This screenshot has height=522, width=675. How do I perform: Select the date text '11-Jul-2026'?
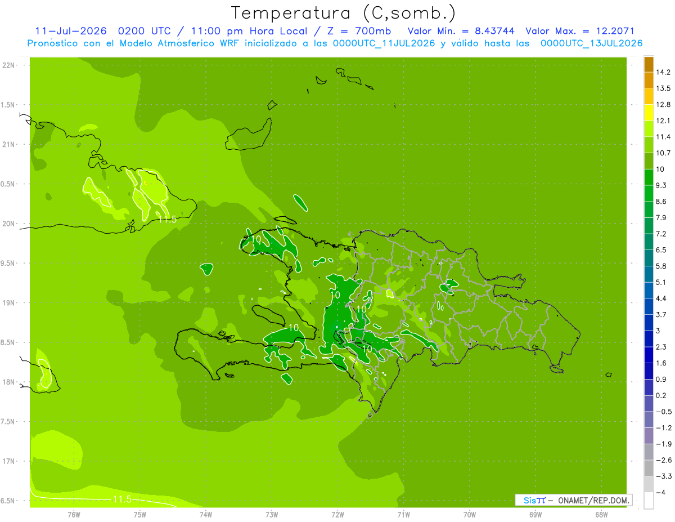(x=70, y=30)
